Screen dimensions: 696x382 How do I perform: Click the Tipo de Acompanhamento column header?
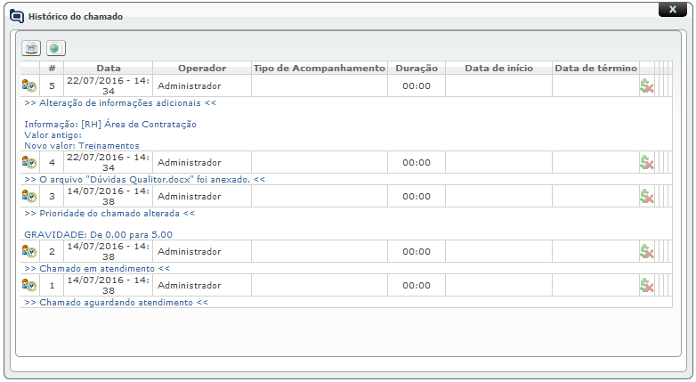click(x=319, y=68)
